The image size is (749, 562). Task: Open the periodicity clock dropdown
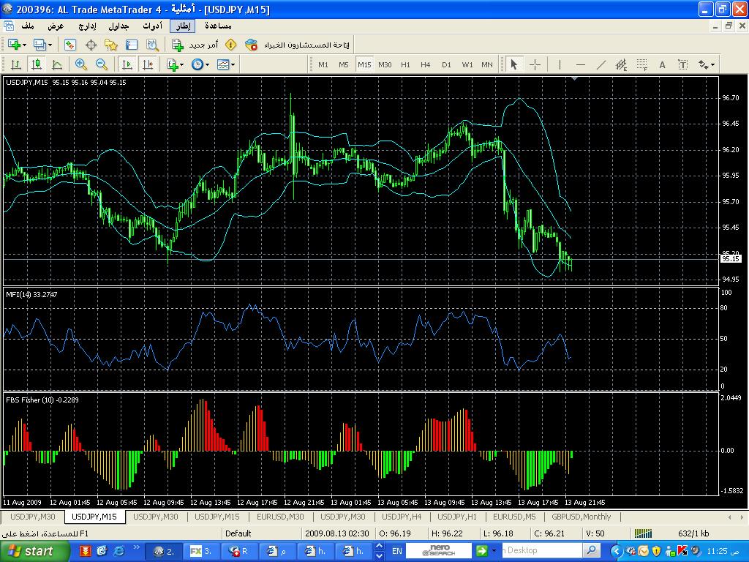click(x=200, y=64)
